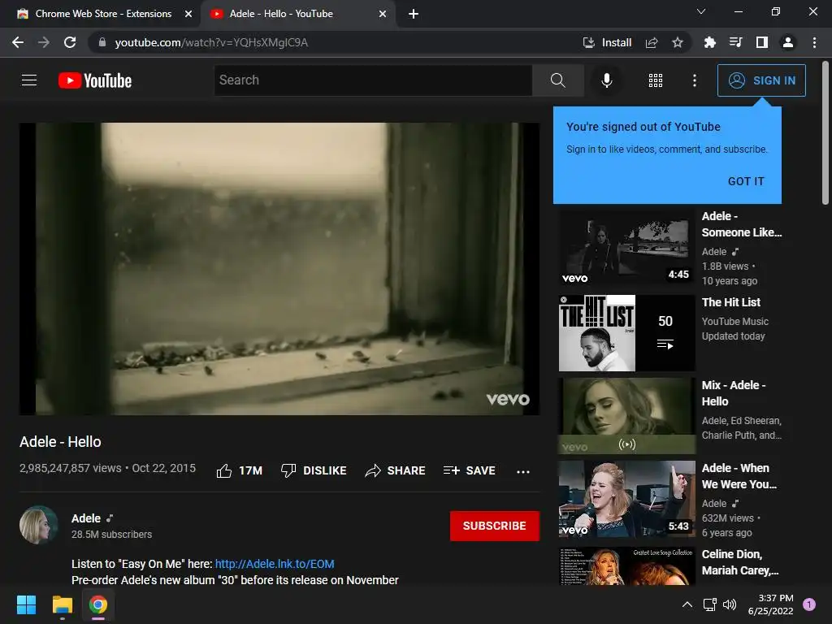Open Chrome profile icon
This screenshot has height=624, width=832.
[x=788, y=42]
